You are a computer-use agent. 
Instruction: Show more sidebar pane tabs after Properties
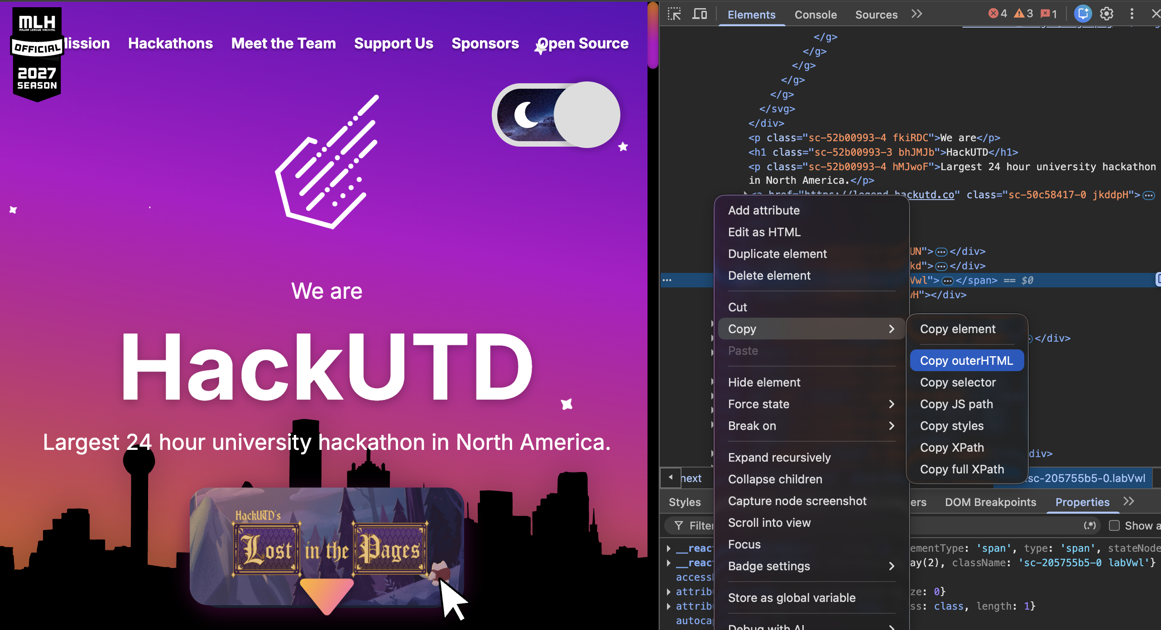click(1129, 501)
